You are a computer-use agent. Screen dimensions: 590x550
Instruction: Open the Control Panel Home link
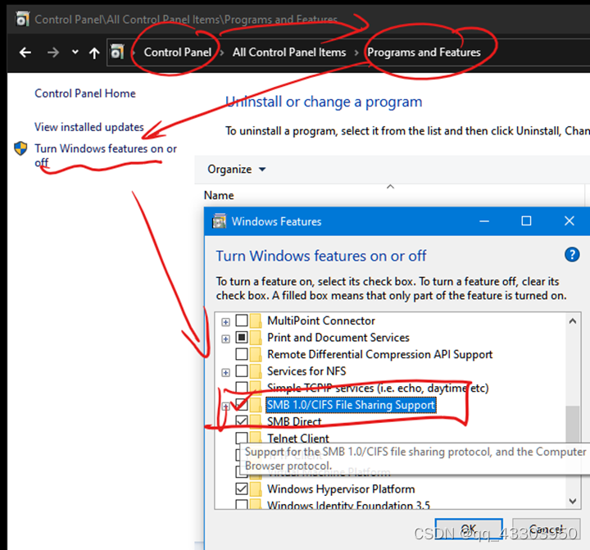[x=85, y=93]
